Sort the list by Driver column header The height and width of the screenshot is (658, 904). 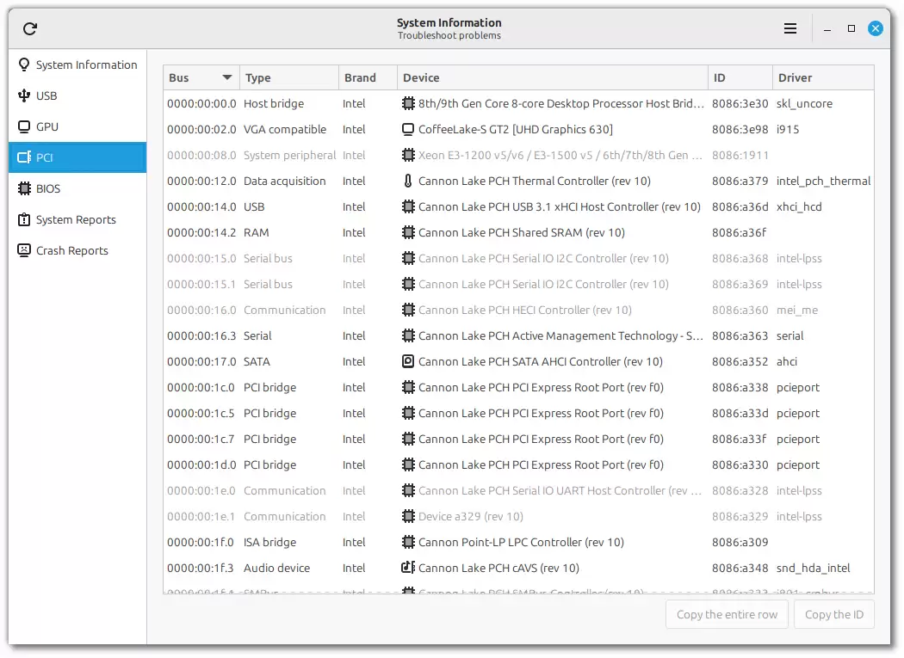[822, 78]
